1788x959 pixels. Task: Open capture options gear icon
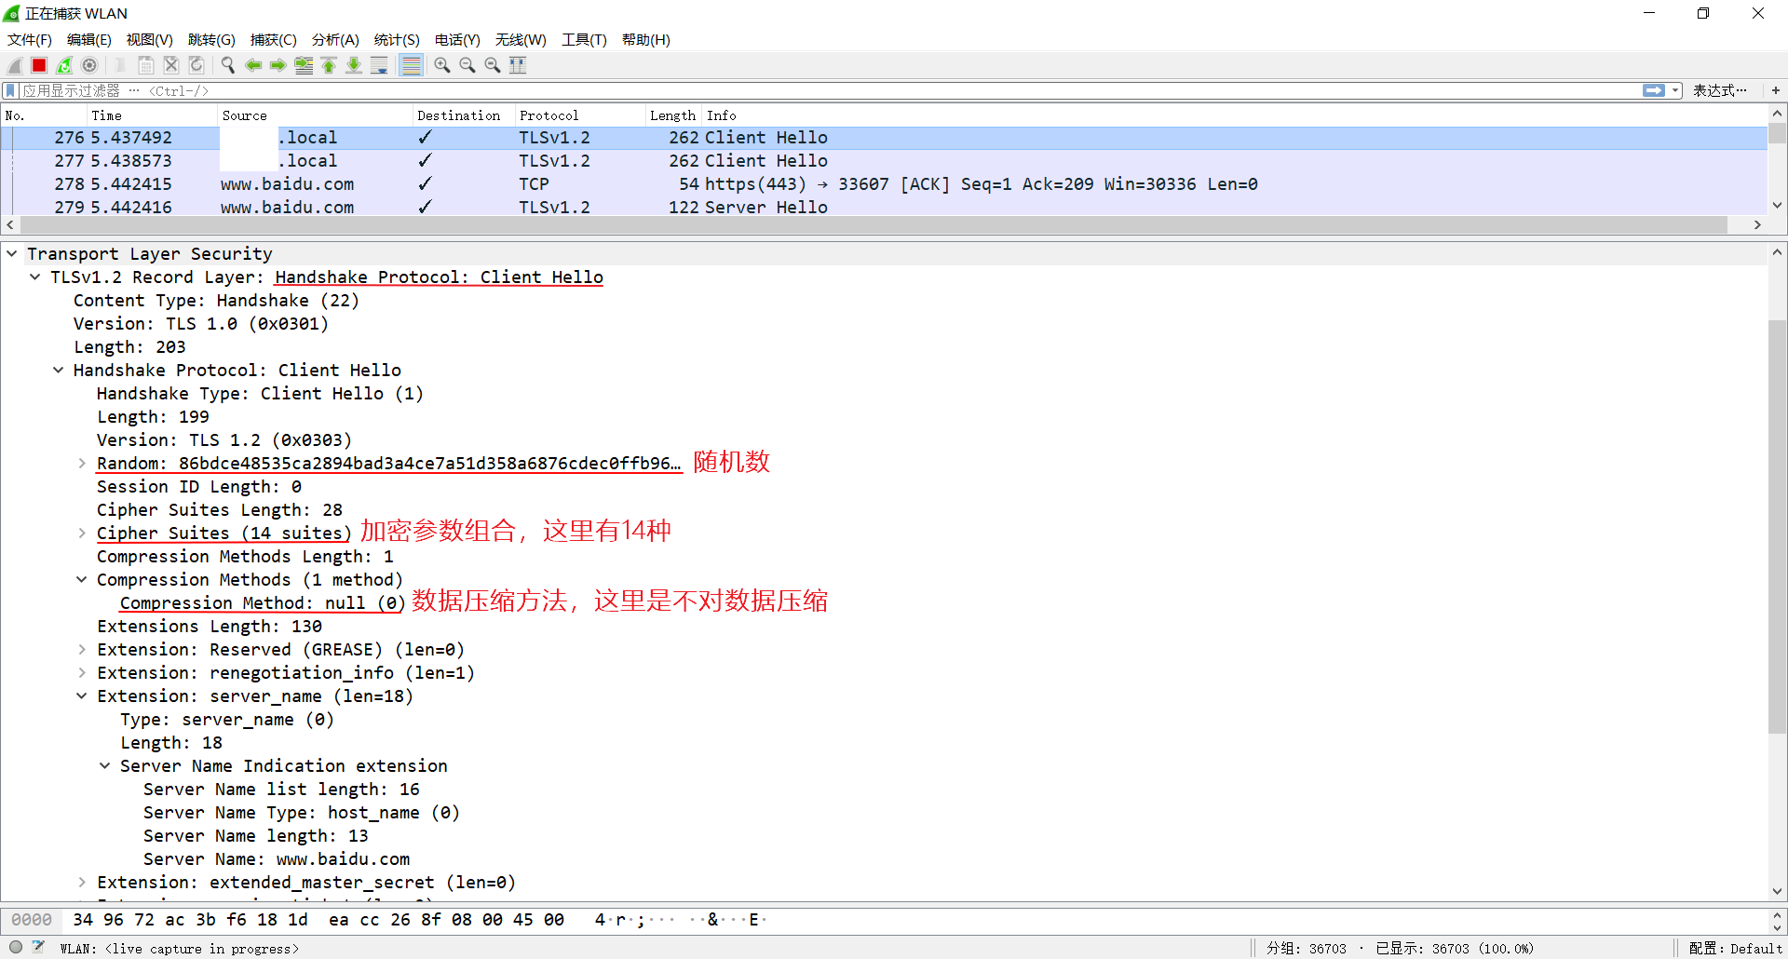pos(89,65)
